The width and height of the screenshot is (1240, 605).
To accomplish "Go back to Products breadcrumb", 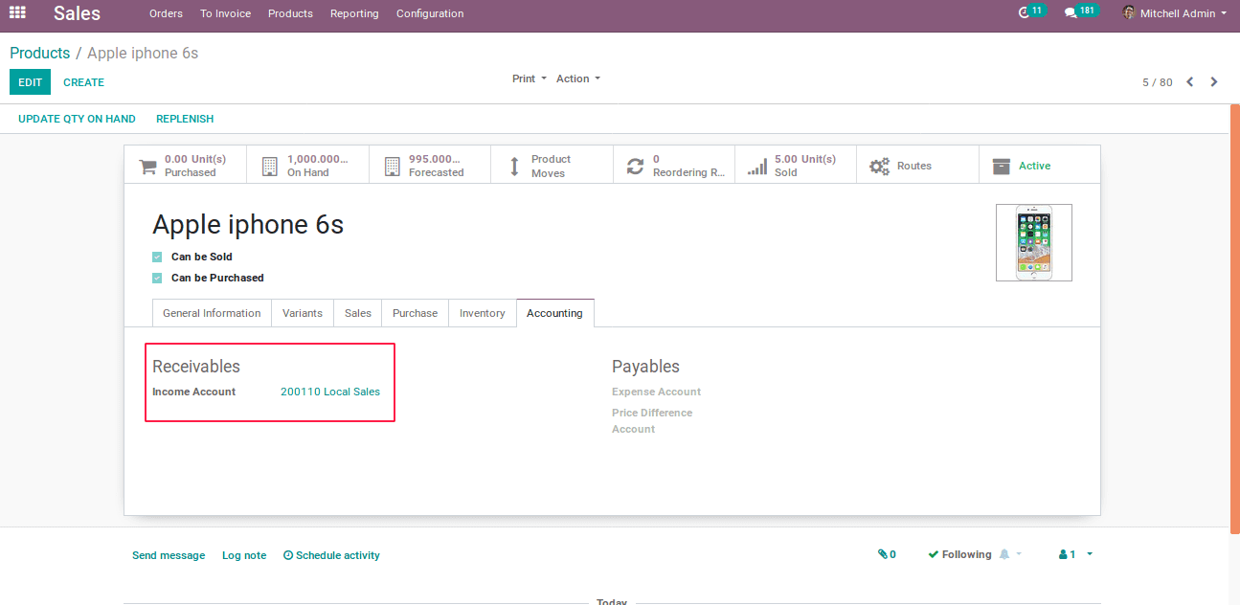I will click(40, 53).
